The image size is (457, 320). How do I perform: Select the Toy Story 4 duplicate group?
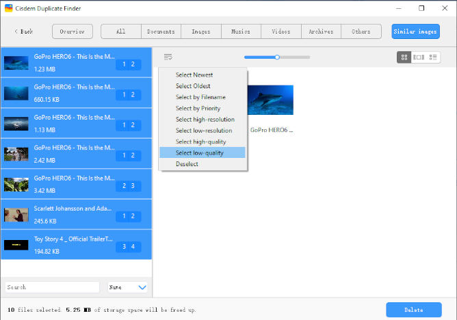76,245
